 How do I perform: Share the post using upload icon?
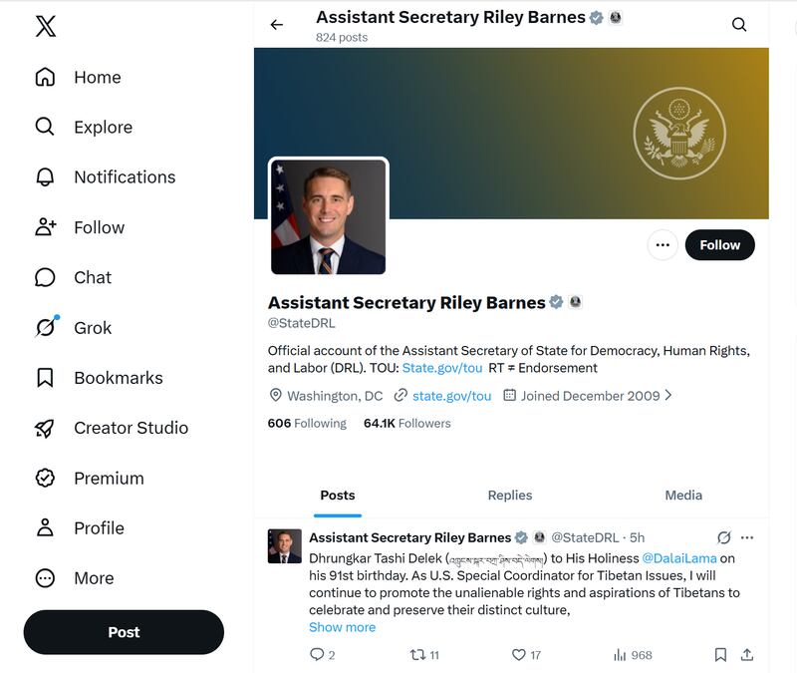click(x=746, y=654)
